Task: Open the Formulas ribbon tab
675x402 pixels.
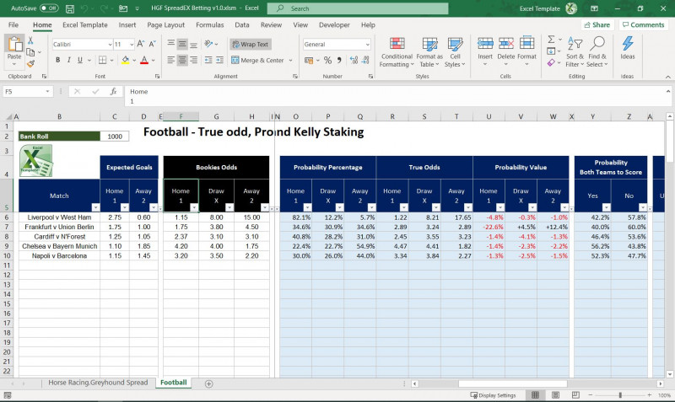Action: [209, 25]
